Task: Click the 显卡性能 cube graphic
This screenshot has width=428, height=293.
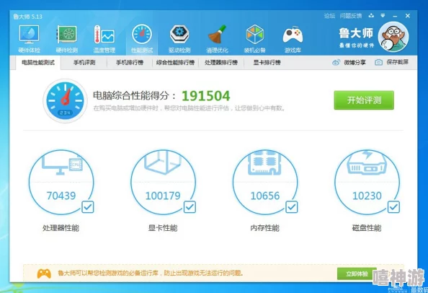Action: pyautogui.click(x=163, y=163)
